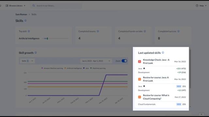This screenshot has width=209, height=117.
Task: Toggle Artificial Intelligence legend entry
Action: pos(73,68)
